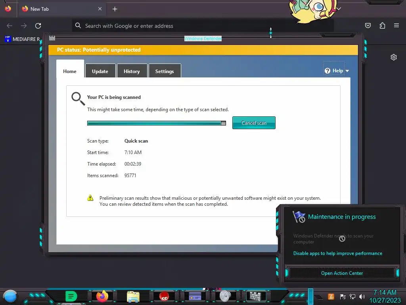
Task: Open Firefox from the taskbar
Action: (x=102, y=296)
